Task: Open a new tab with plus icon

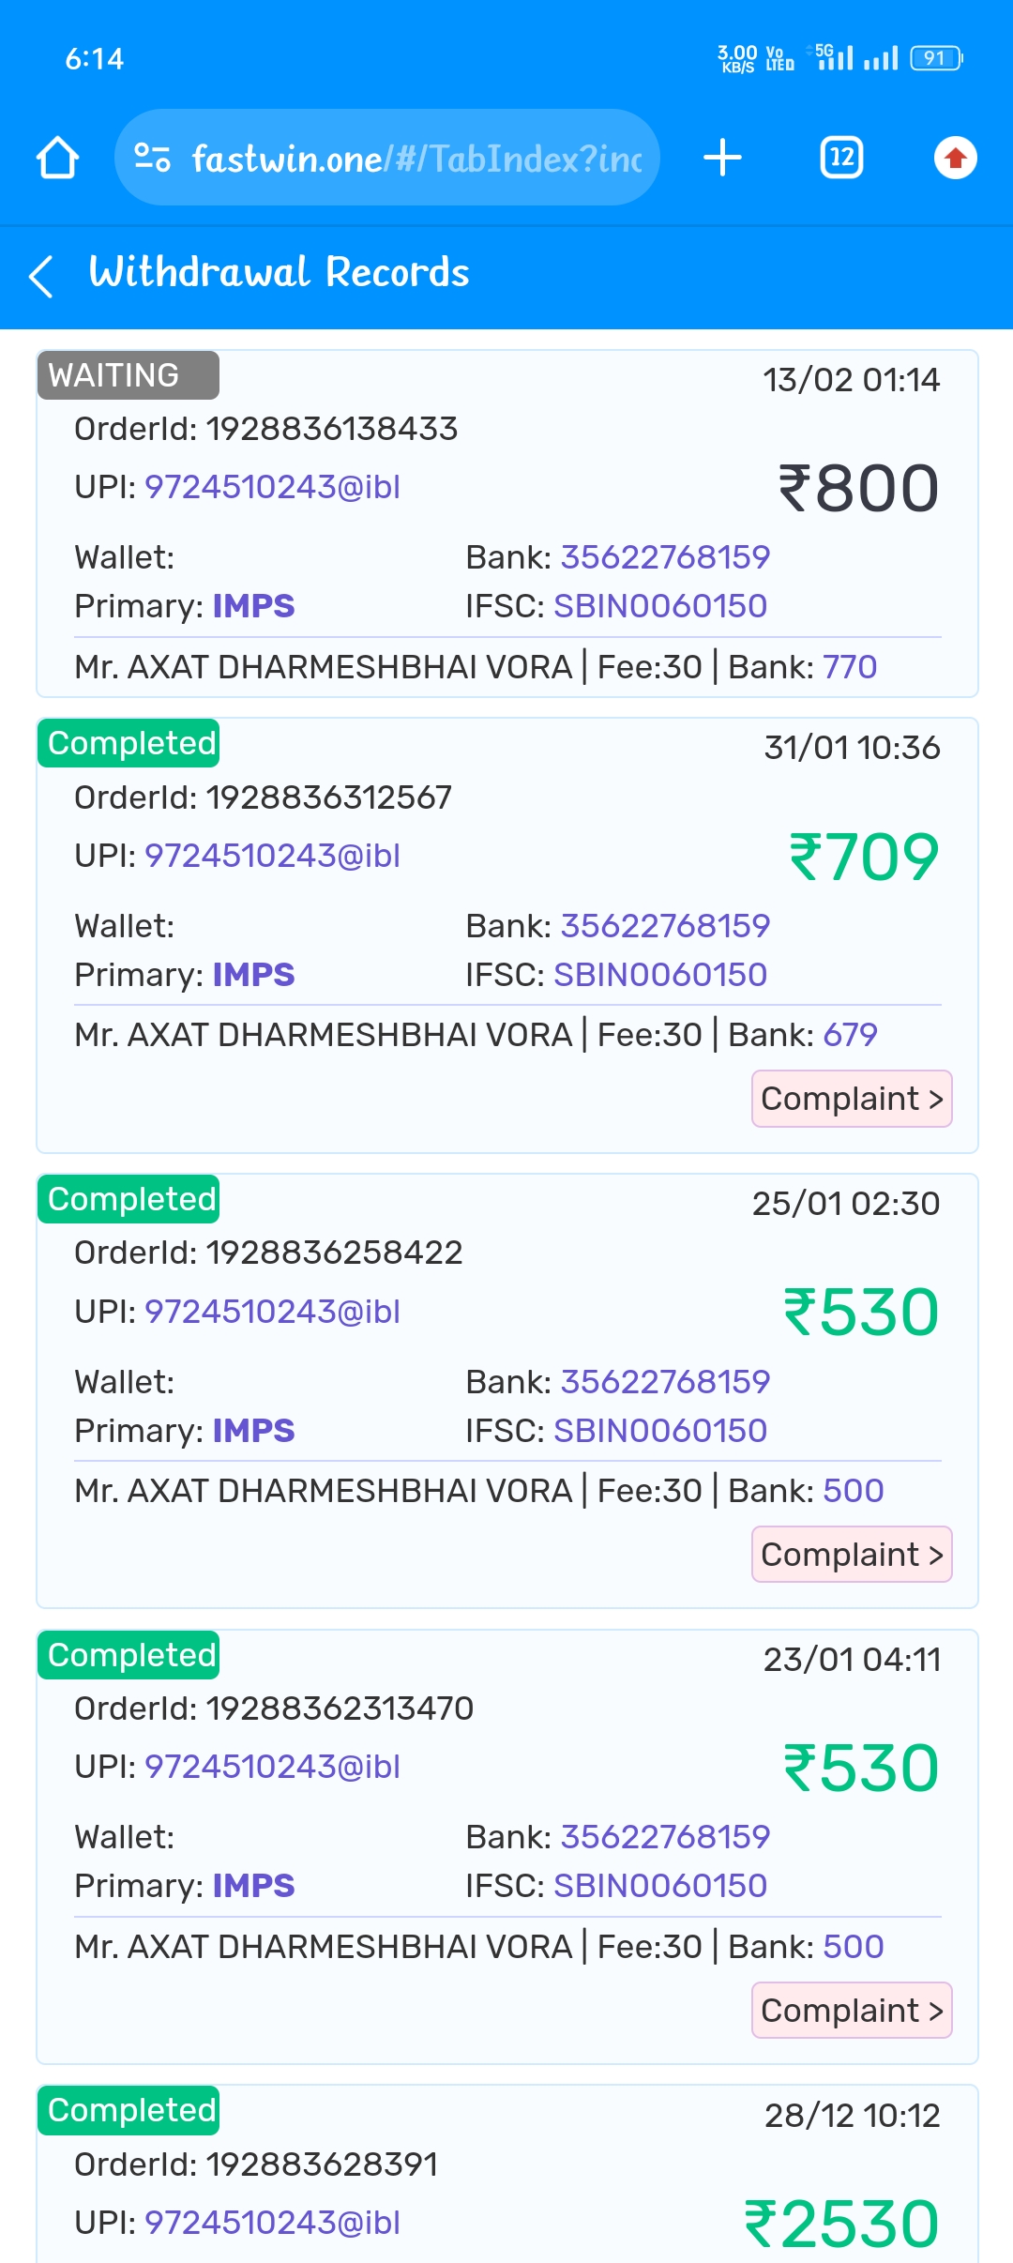Action: coord(722,158)
